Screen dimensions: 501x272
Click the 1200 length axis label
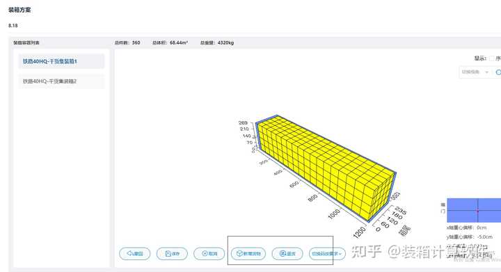(360, 232)
